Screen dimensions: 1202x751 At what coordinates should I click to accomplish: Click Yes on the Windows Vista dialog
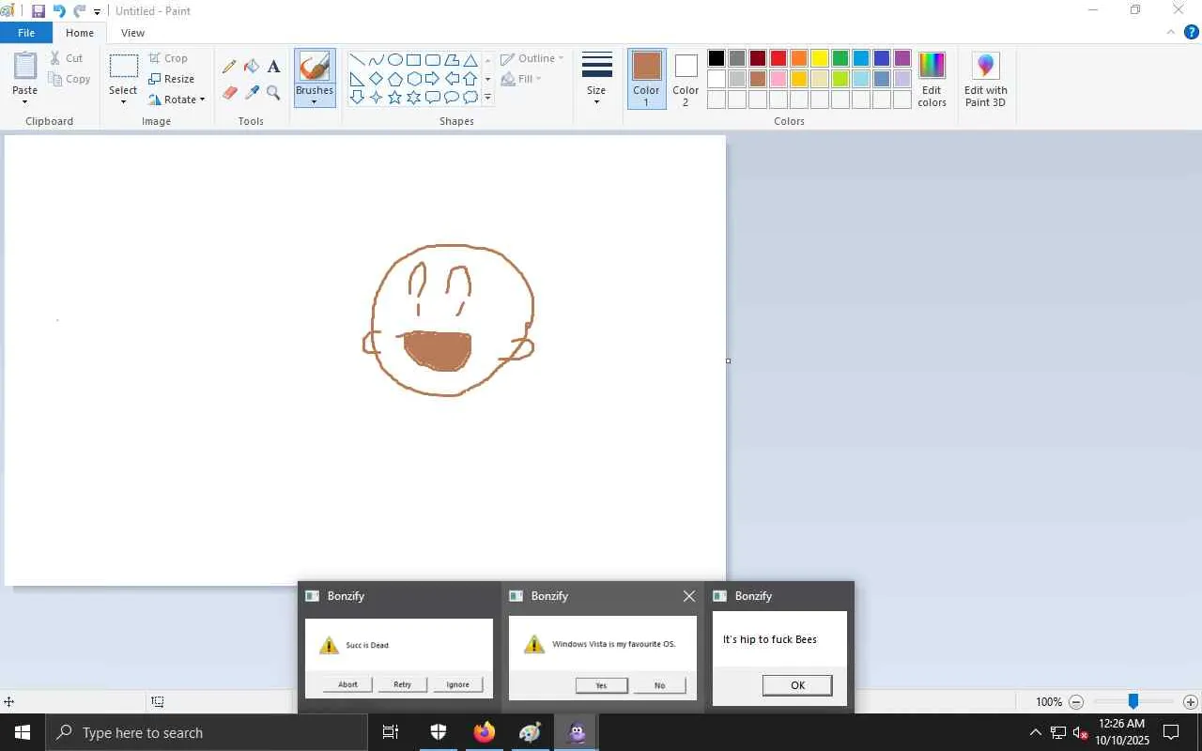coord(601,685)
